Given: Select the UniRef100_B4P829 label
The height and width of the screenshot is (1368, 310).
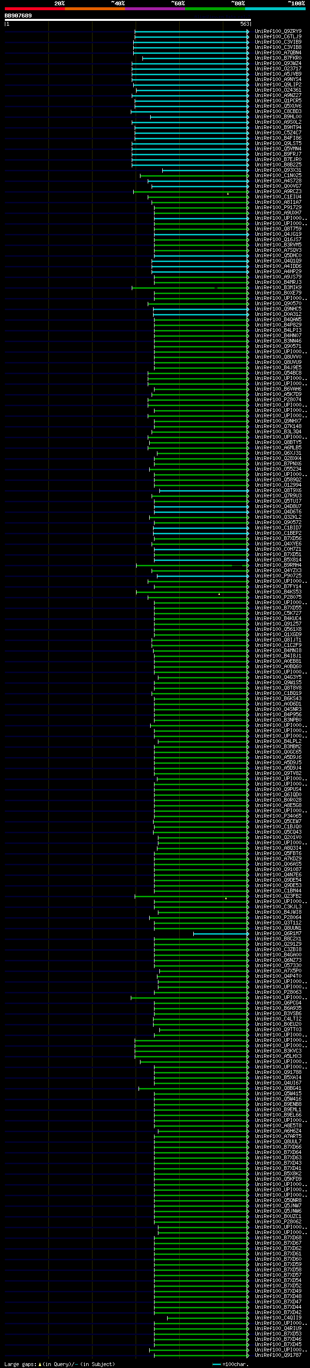Looking at the screenshot, I should 278,325.
